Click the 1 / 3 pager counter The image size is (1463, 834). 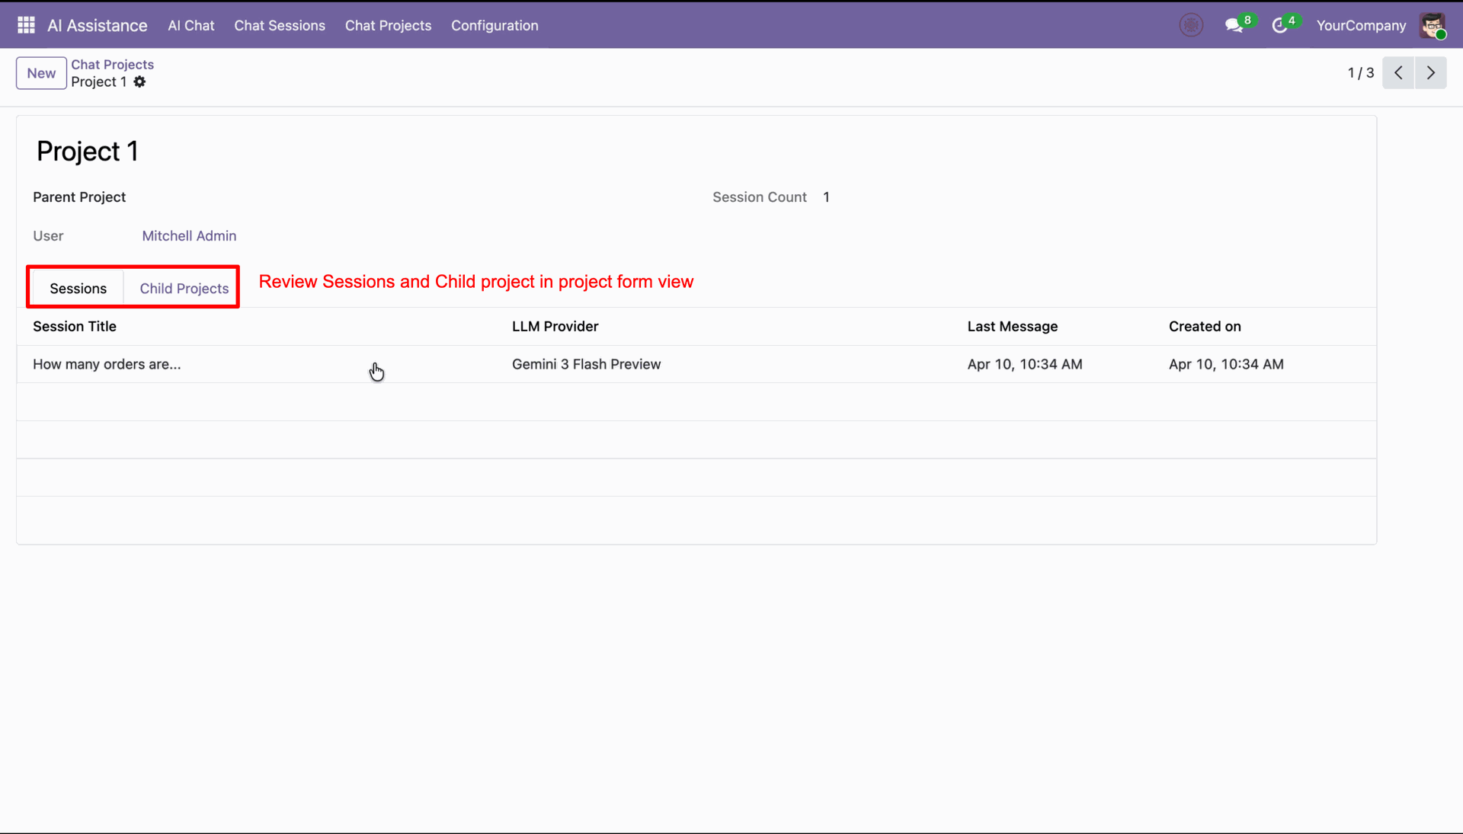(1360, 73)
